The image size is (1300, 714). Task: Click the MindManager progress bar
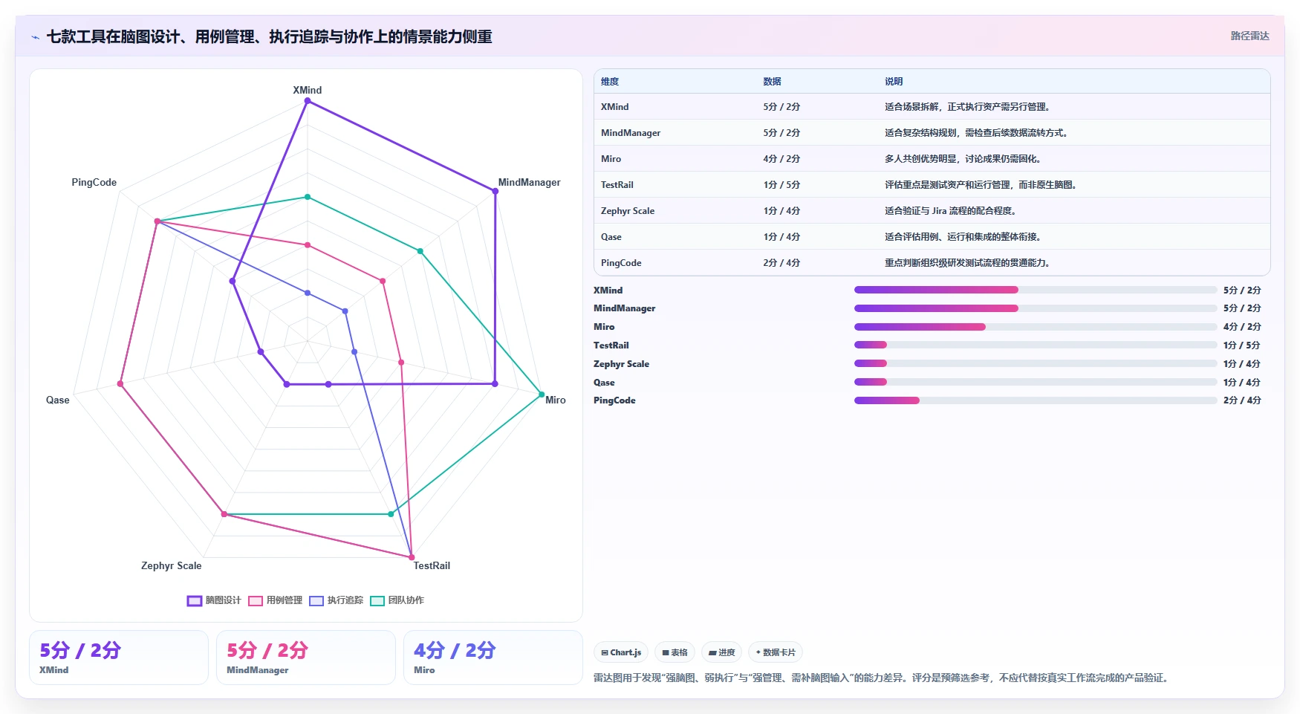(1036, 308)
